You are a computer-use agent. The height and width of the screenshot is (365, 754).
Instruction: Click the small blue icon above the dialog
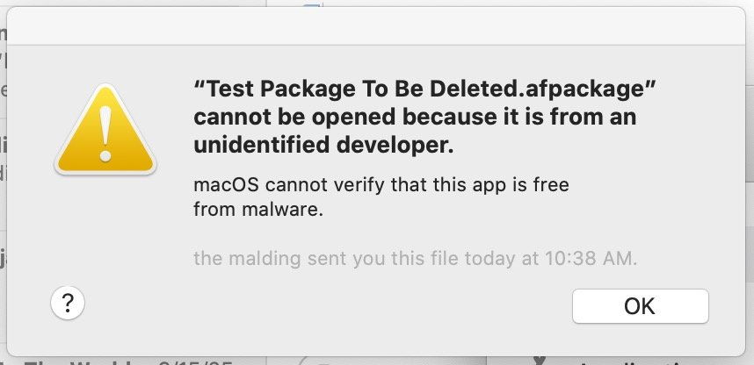coord(313,4)
